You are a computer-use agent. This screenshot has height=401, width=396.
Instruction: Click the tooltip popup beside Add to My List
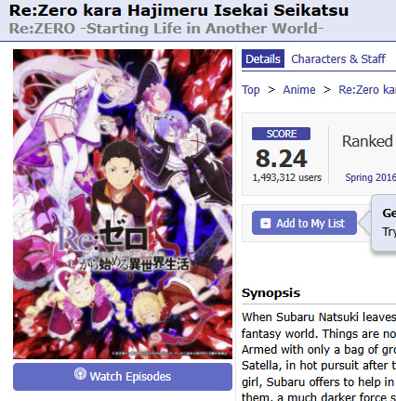pyautogui.click(x=384, y=223)
